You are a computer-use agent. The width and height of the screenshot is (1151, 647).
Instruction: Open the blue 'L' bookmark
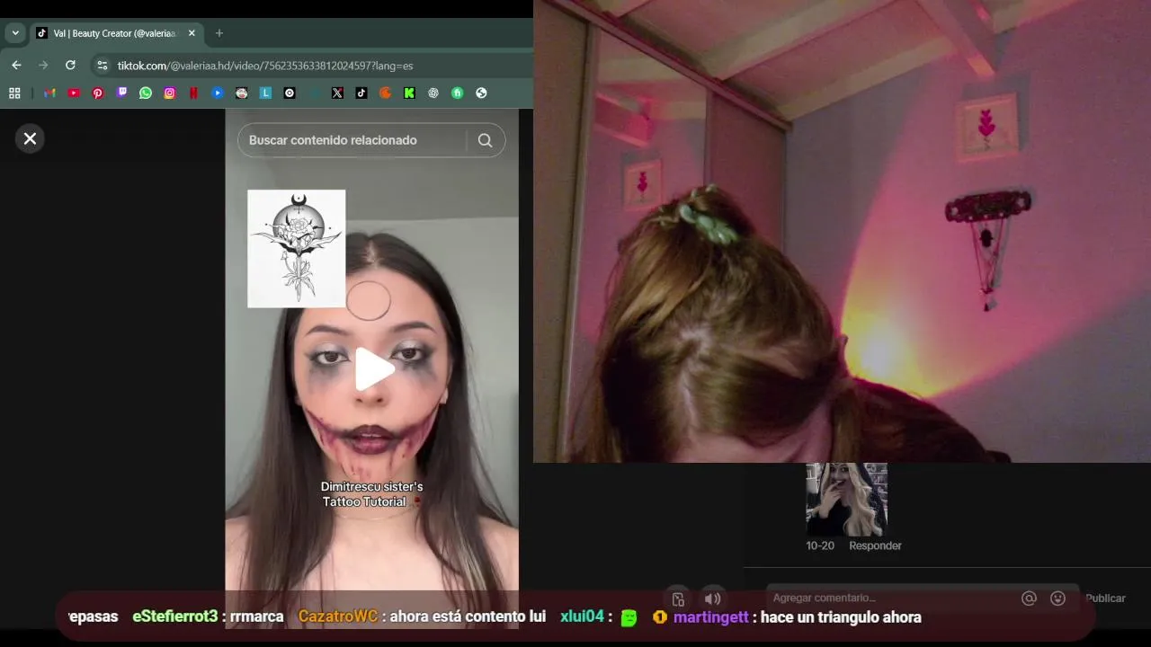click(x=265, y=93)
